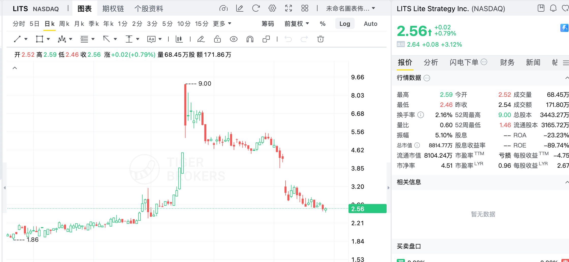Click the 换手率 info icon
Image resolution: width=569 pixels, height=262 pixels.
(x=421, y=115)
